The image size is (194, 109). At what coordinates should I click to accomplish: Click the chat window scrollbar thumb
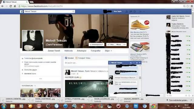pyautogui.click(x=140, y=78)
